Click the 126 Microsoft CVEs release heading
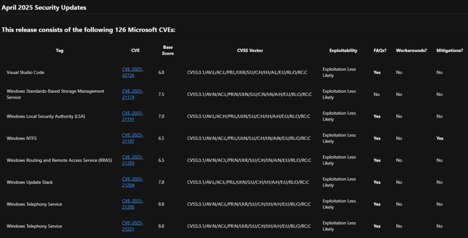The width and height of the screenshot is (468, 238). coord(88,30)
